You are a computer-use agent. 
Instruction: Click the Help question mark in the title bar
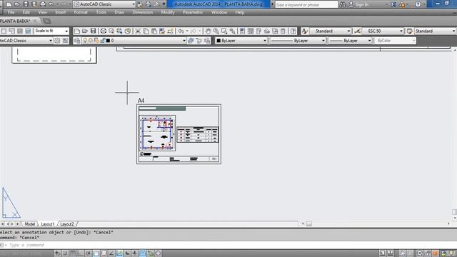418,4
